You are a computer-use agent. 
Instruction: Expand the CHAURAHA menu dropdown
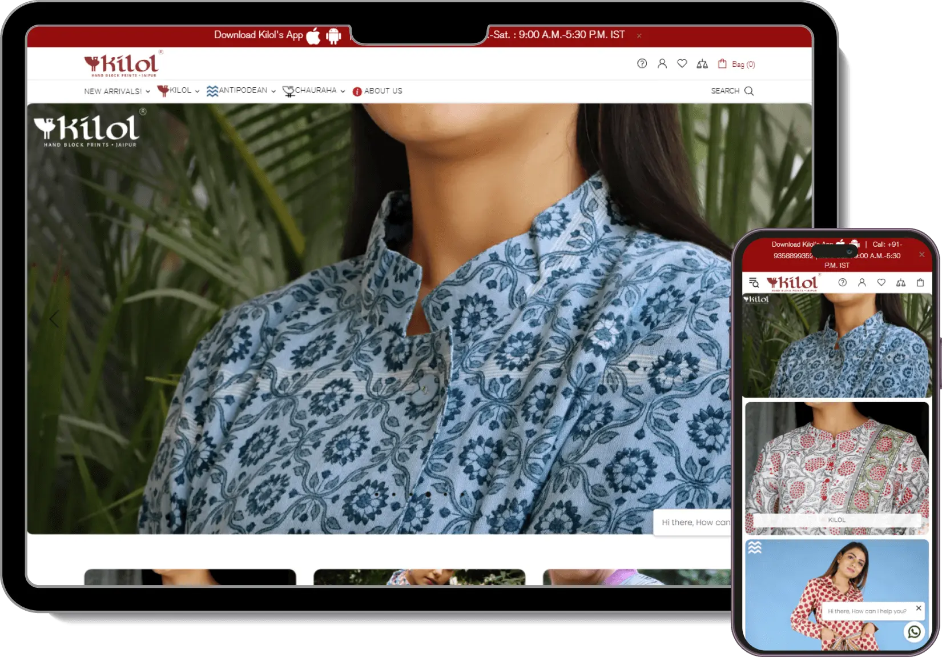(x=314, y=90)
